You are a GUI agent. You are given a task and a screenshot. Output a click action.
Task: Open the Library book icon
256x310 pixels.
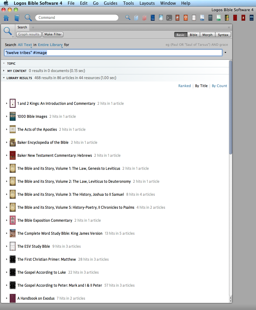coord(17,18)
